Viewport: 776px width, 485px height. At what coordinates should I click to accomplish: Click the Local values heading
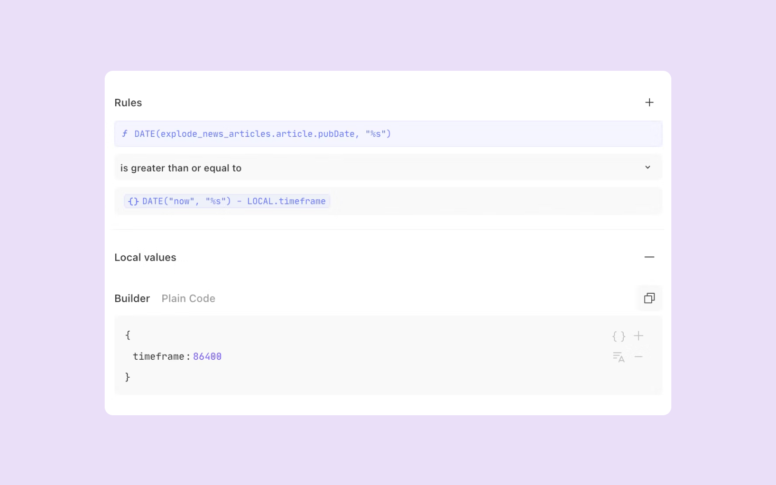[145, 258]
